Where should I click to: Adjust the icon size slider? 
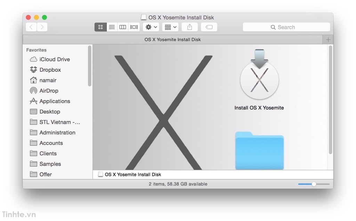314,184
